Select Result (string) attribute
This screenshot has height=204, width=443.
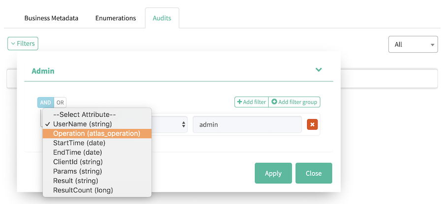point(76,180)
